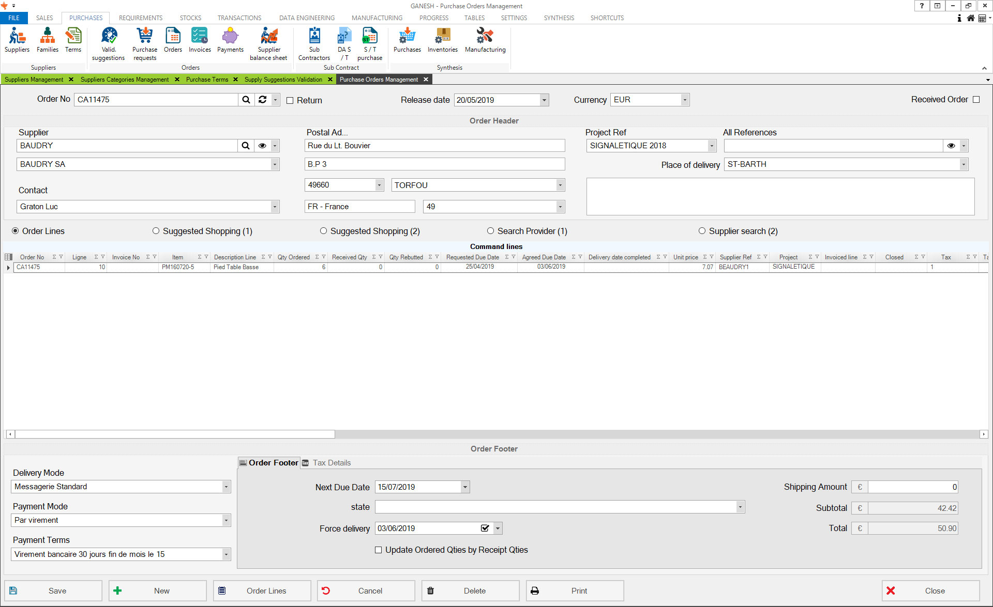The image size is (993, 607).
Task: Expand the Place of delivery dropdown
Action: coord(963,164)
